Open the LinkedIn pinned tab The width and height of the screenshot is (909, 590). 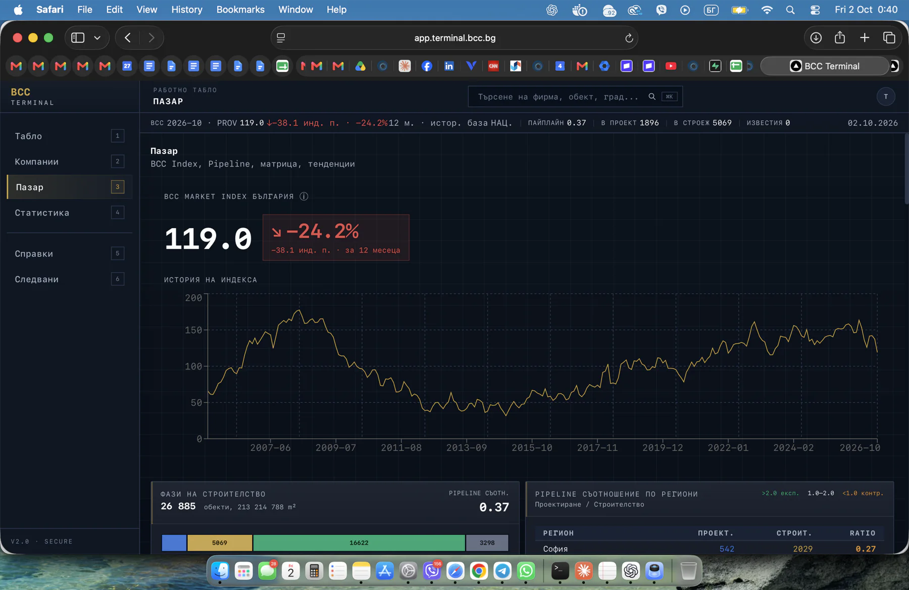(x=449, y=66)
